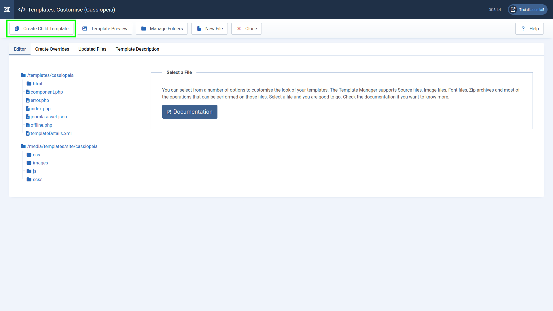Click the folder icon beside html

(29, 84)
